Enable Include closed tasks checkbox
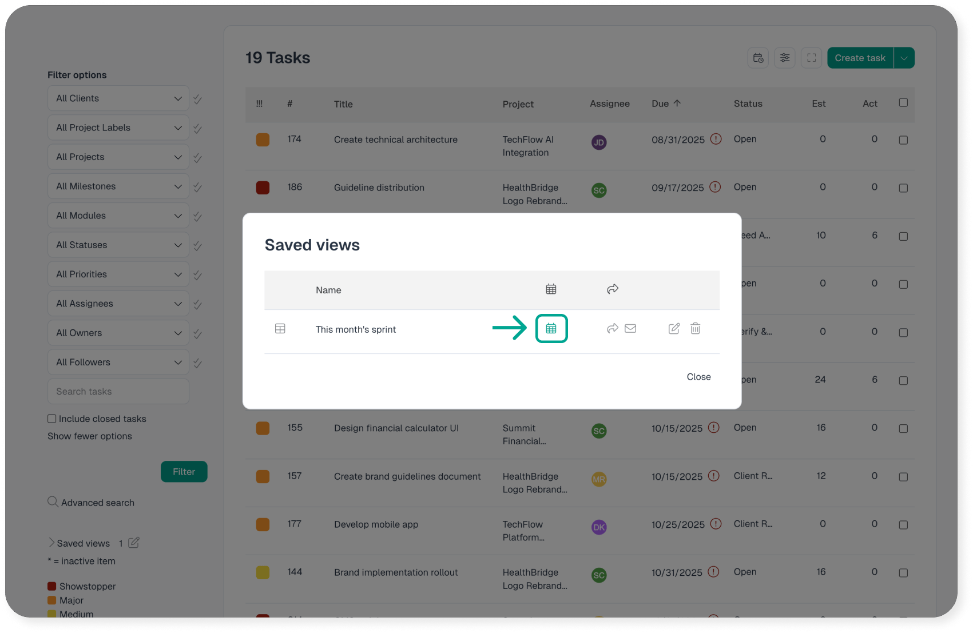Image resolution: width=973 pixels, height=633 pixels. point(52,419)
